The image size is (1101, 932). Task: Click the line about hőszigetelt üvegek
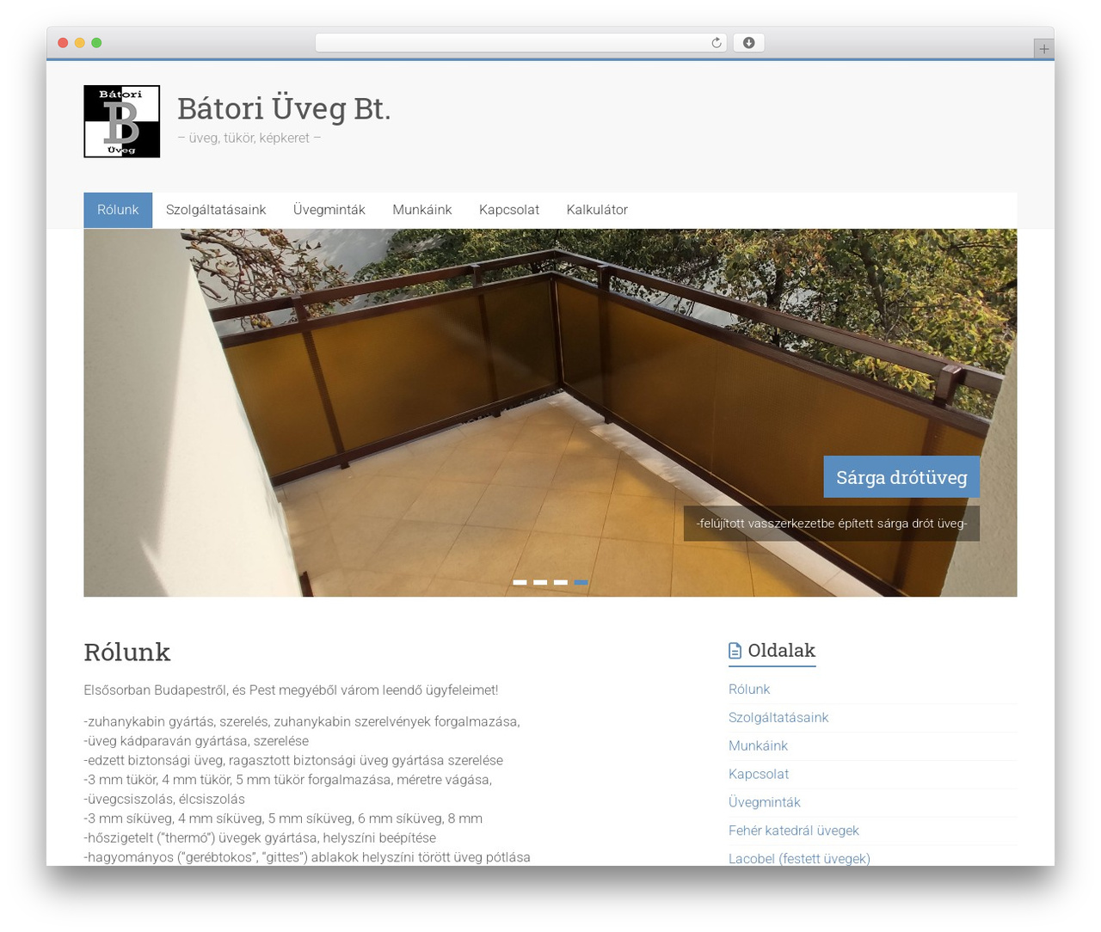[260, 838]
